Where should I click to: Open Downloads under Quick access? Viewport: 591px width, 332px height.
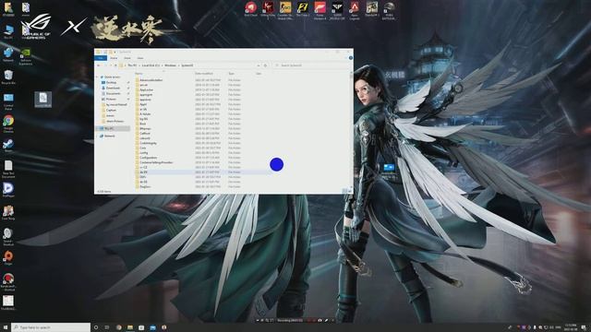(x=113, y=89)
